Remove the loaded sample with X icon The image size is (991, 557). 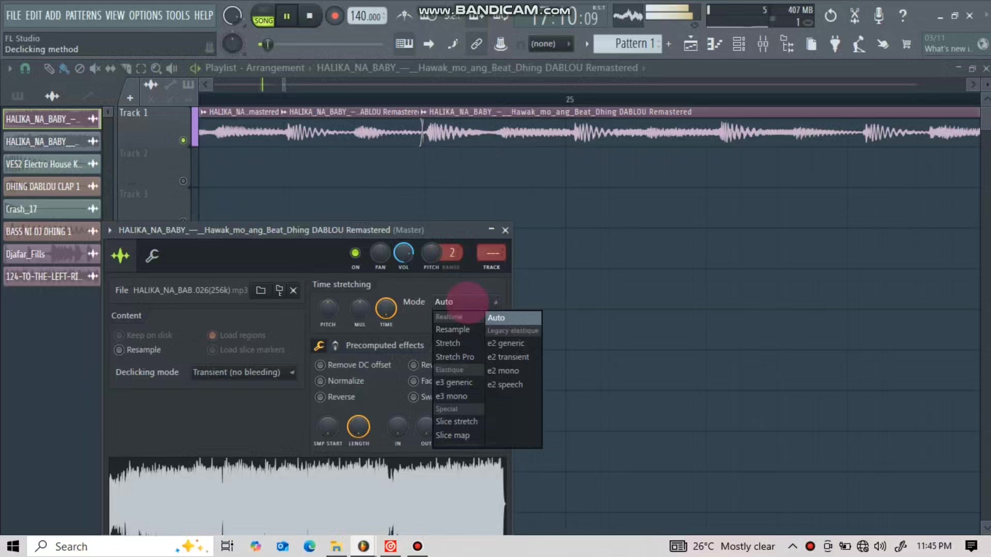coord(293,290)
